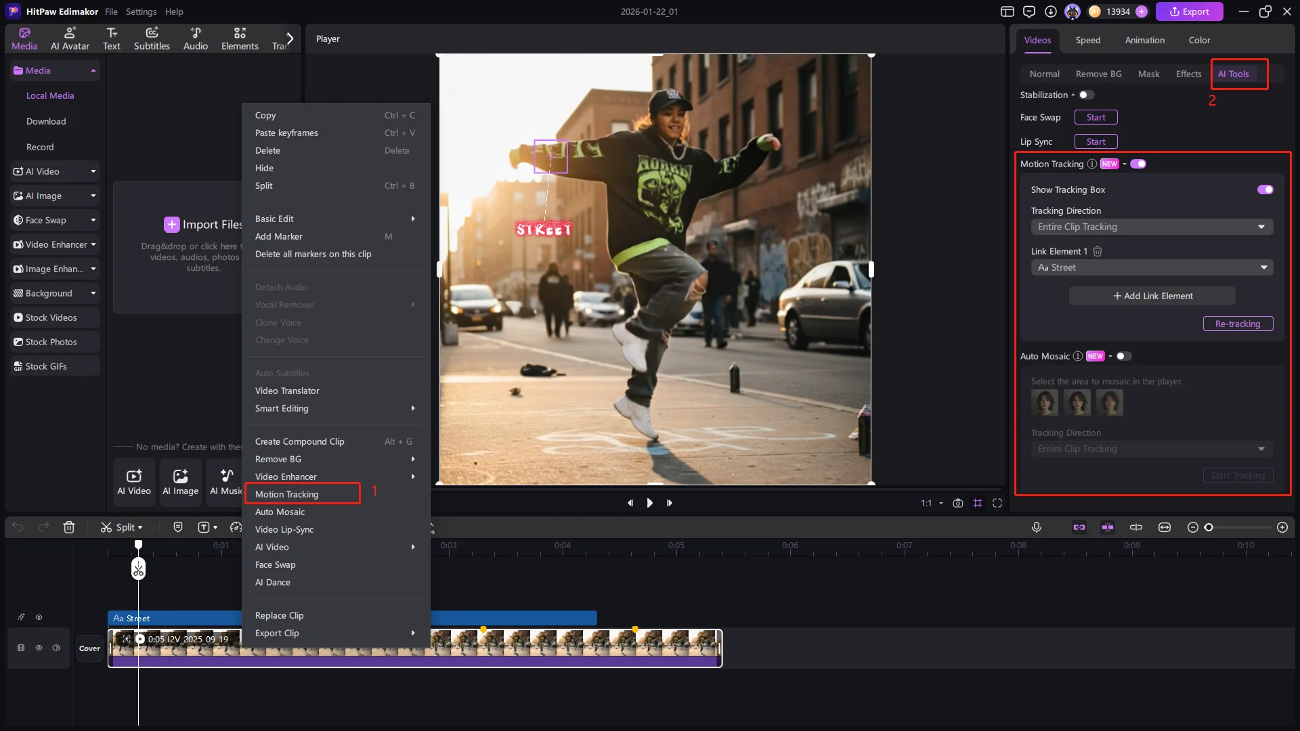The height and width of the screenshot is (731, 1300).
Task: Open the AI Image generator tool
Action: tap(179, 481)
